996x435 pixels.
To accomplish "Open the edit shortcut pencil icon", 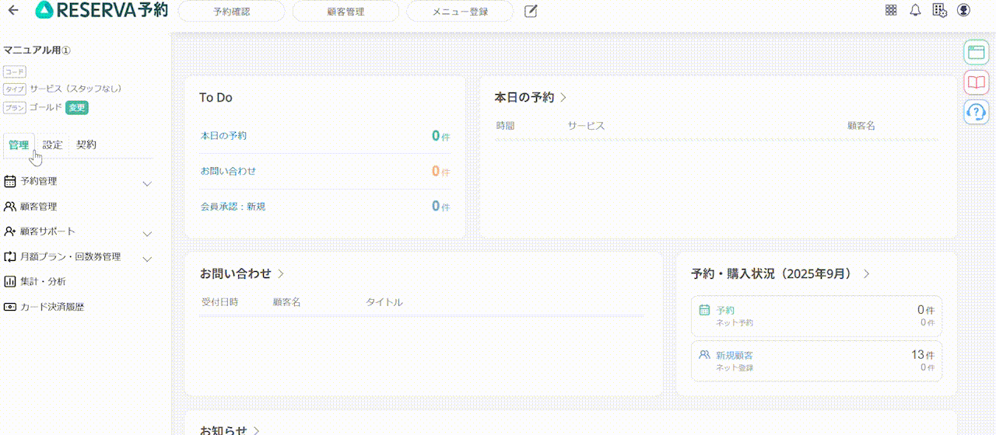I will [x=531, y=11].
